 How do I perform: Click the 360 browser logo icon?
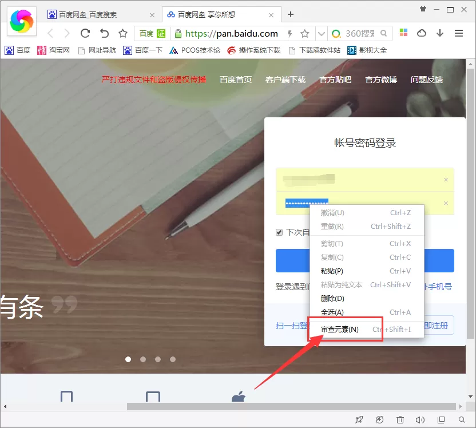pyautogui.click(x=22, y=21)
